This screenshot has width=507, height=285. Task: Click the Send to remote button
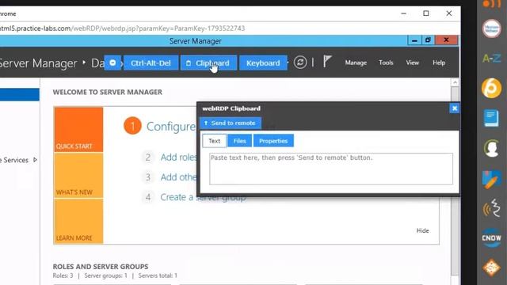point(231,123)
